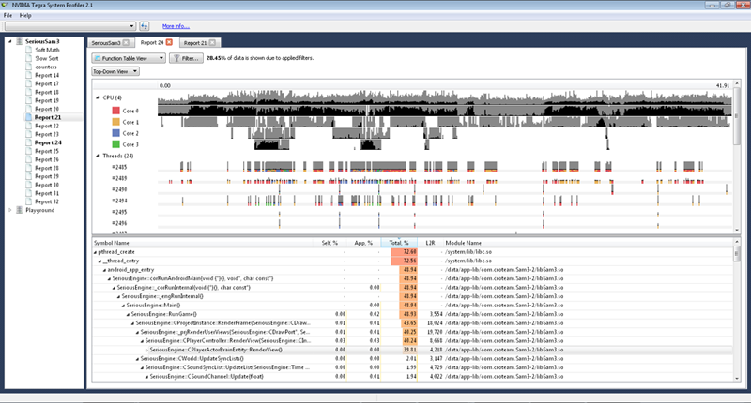Click the SeriousSam3 project icon in the tree
Screen dimensions: 751x403
coord(19,41)
